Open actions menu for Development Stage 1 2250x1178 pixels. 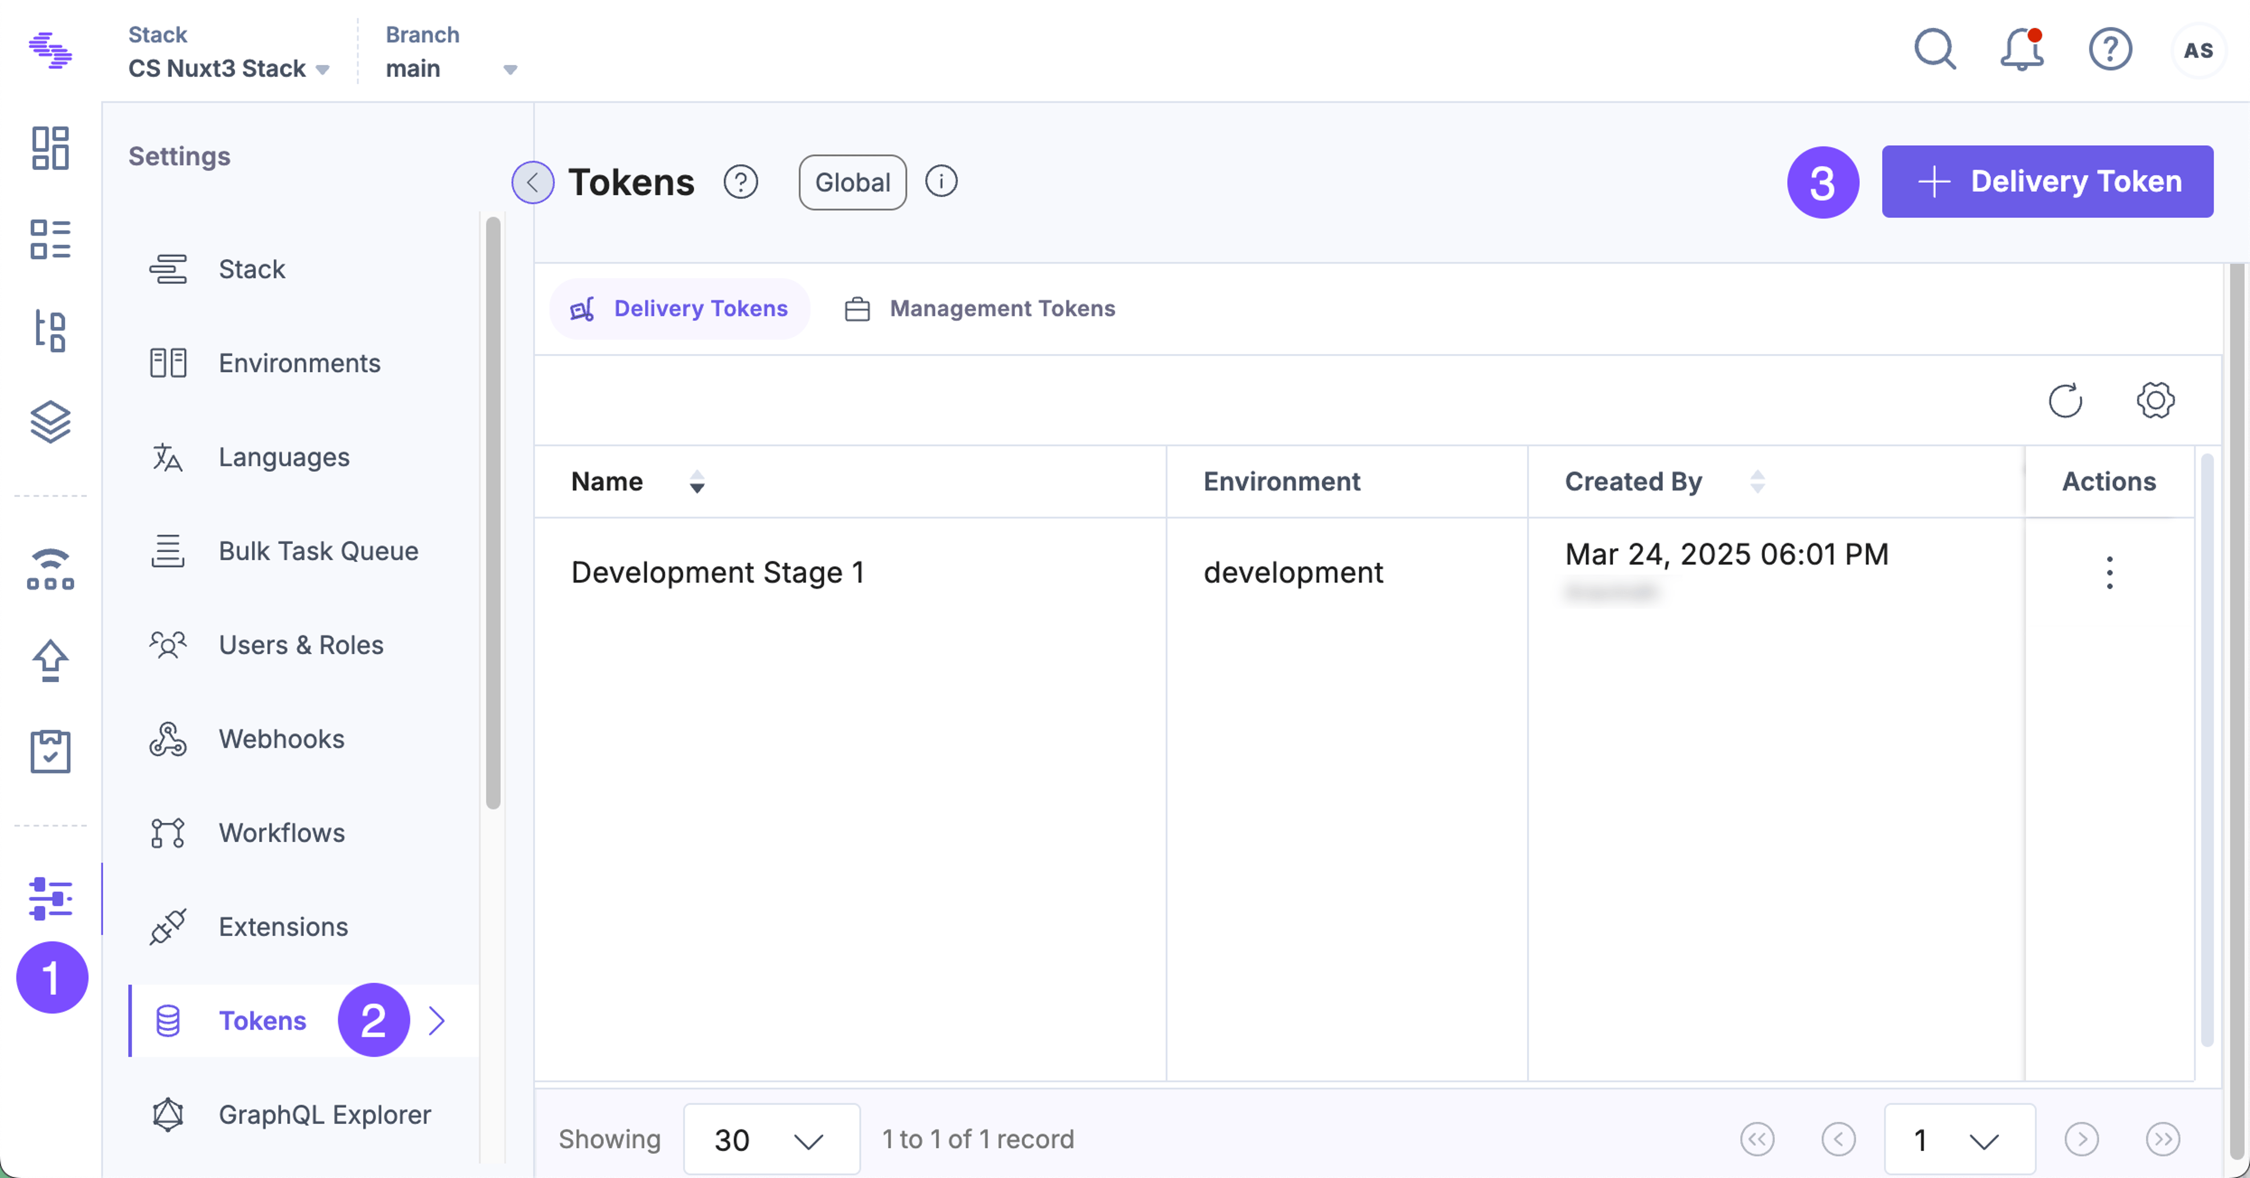(2109, 573)
